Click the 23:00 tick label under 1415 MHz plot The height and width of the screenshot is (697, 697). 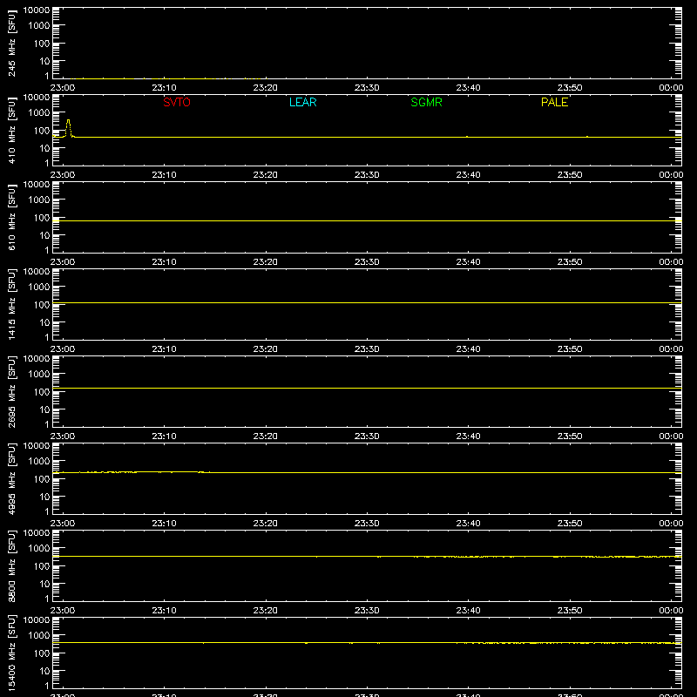tap(63, 349)
